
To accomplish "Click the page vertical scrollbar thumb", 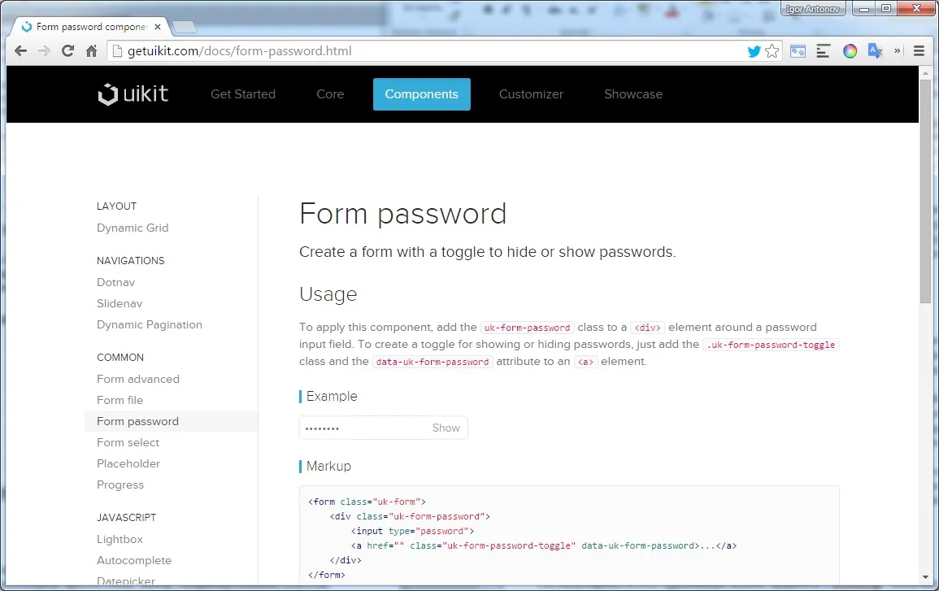I will coord(925,192).
